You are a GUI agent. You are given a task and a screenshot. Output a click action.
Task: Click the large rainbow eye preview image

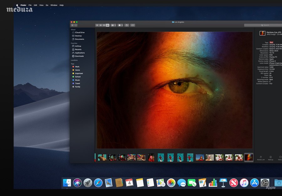pos(175,90)
